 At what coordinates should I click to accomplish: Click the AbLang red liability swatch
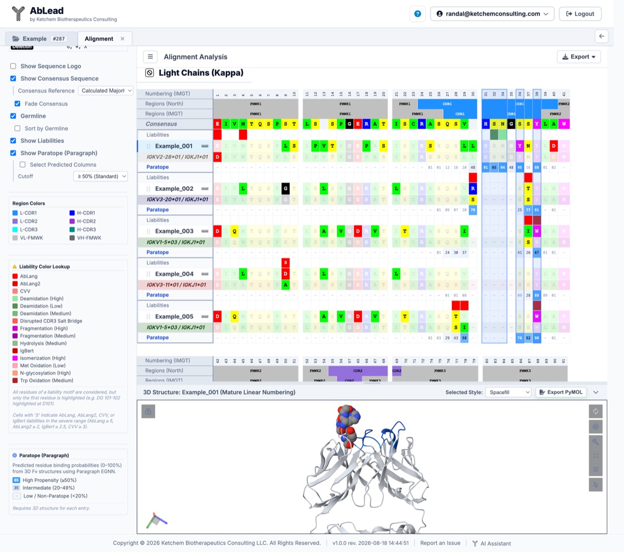tap(15, 276)
